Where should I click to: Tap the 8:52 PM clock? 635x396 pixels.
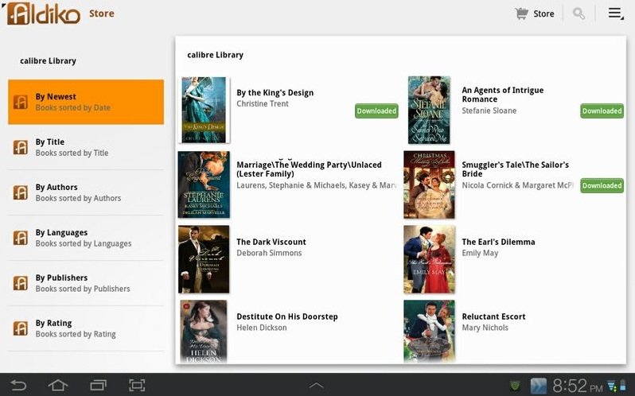[578, 386]
